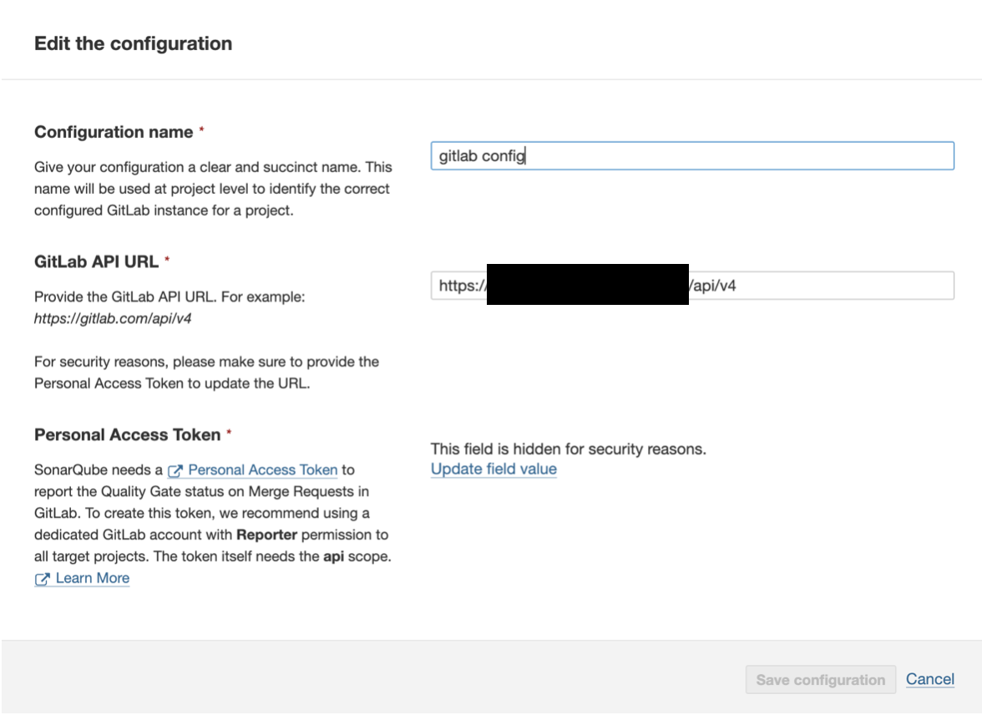This screenshot has height=715, width=982.
Task: Click the red asterisk beside Personal Access Token
Action: pyautogui.click(x=230, y=433)
